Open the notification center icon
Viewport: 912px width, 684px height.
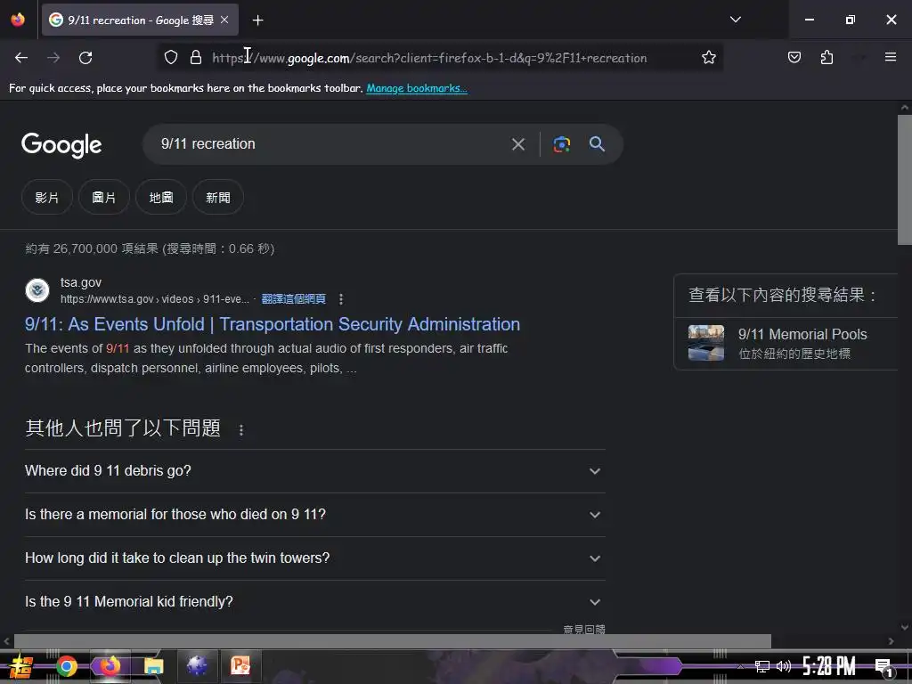tap(883, 666)
